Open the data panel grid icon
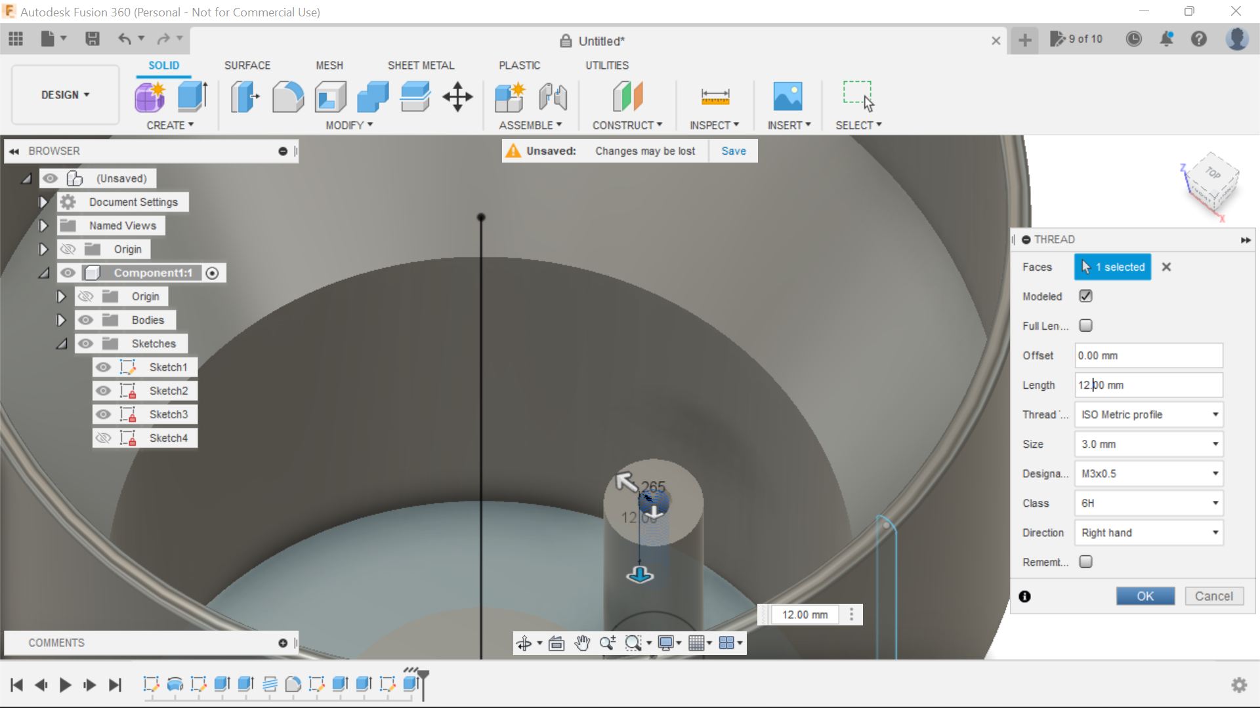 click(16, 39)
